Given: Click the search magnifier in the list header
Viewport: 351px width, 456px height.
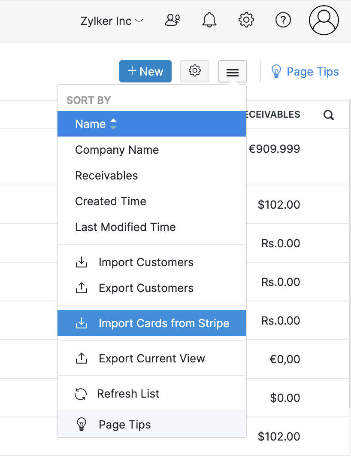Looking at the screenshot, I should [328, 115].
